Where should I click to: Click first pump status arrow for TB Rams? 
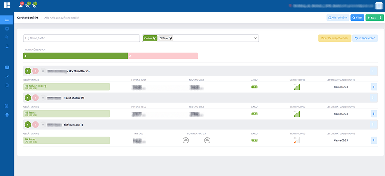pos(185,141)
